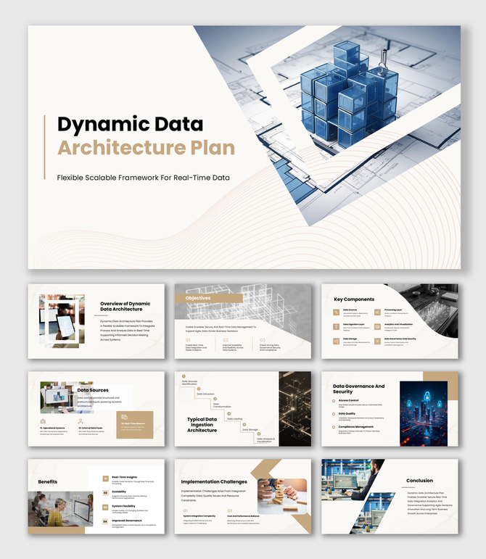Click the wooden blocks image on Challenges slide
Image resolution: width=486 pixels, height=559 pixels.
[x=282, y=496]
